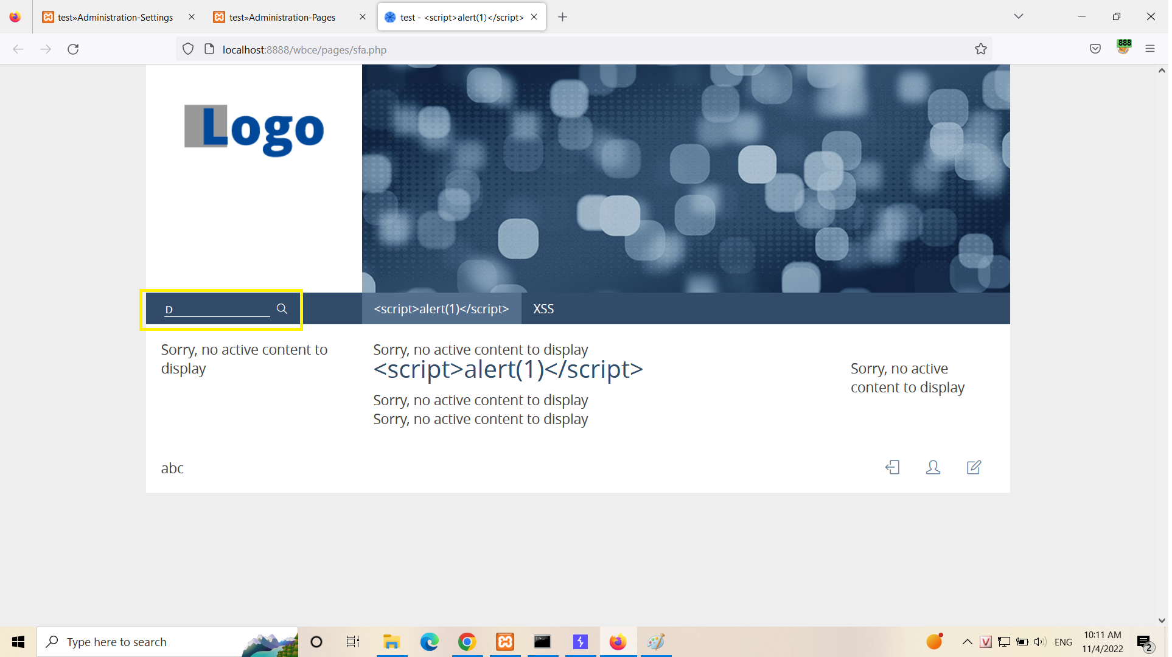Click the Logo image

pos(254,130)
